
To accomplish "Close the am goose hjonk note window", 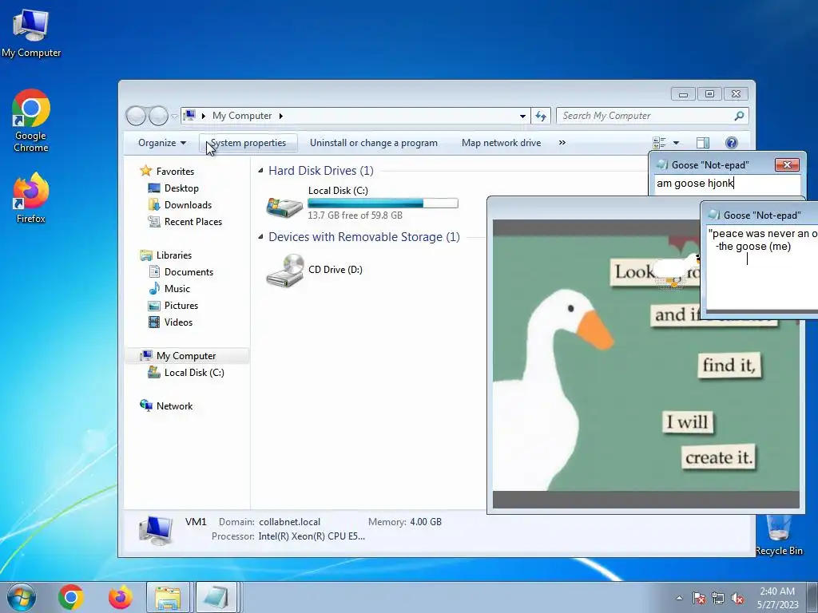I will tap(787, 164).
